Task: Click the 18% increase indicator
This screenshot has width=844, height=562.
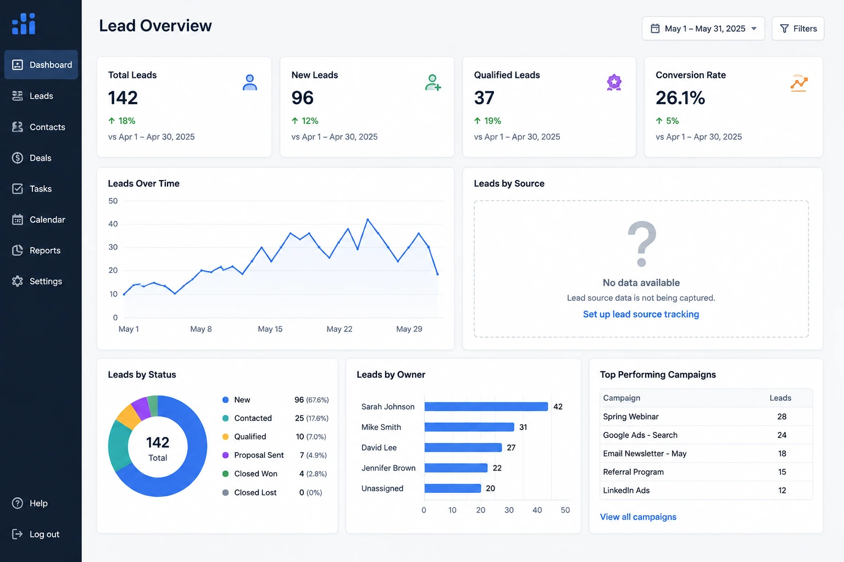Action: click(122, 121)
